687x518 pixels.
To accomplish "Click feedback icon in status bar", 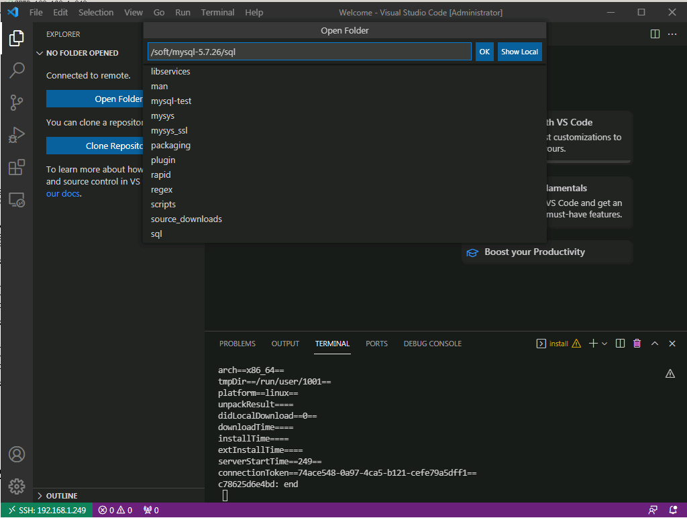I will coord(653,510).
